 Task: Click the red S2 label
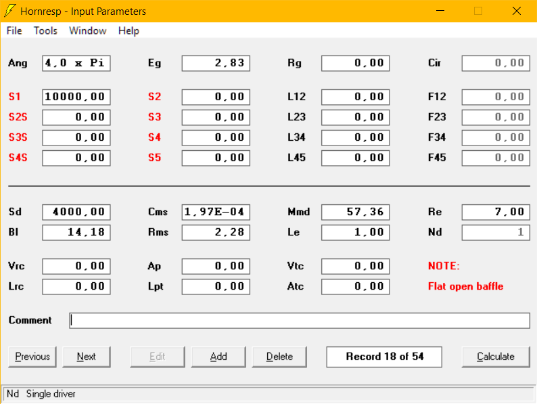154,97
